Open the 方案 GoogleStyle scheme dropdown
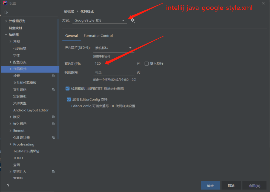Image resolution: width=270 pixels, height=192 pixels. (x=100, y=21)
